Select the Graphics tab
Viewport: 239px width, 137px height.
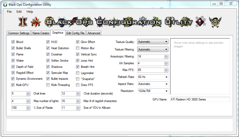pos(58,33)
